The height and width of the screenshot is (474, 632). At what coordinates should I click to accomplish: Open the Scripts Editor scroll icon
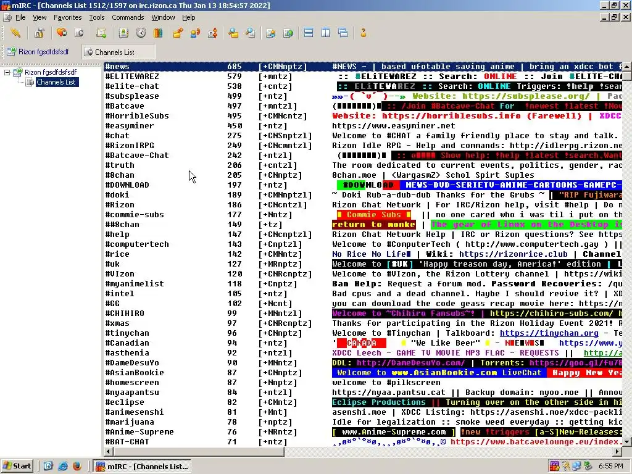[101, 33]
